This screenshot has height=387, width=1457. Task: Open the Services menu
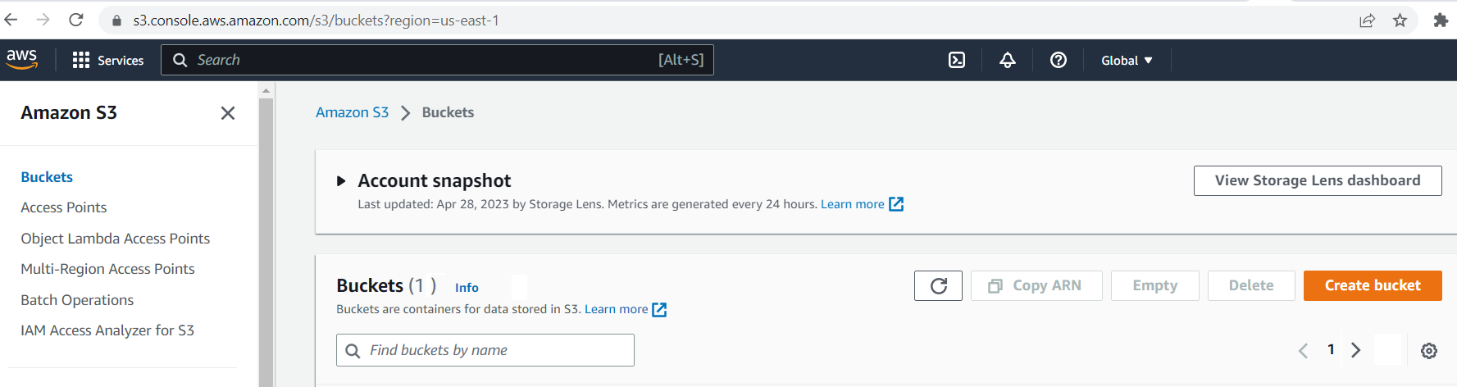108,60
